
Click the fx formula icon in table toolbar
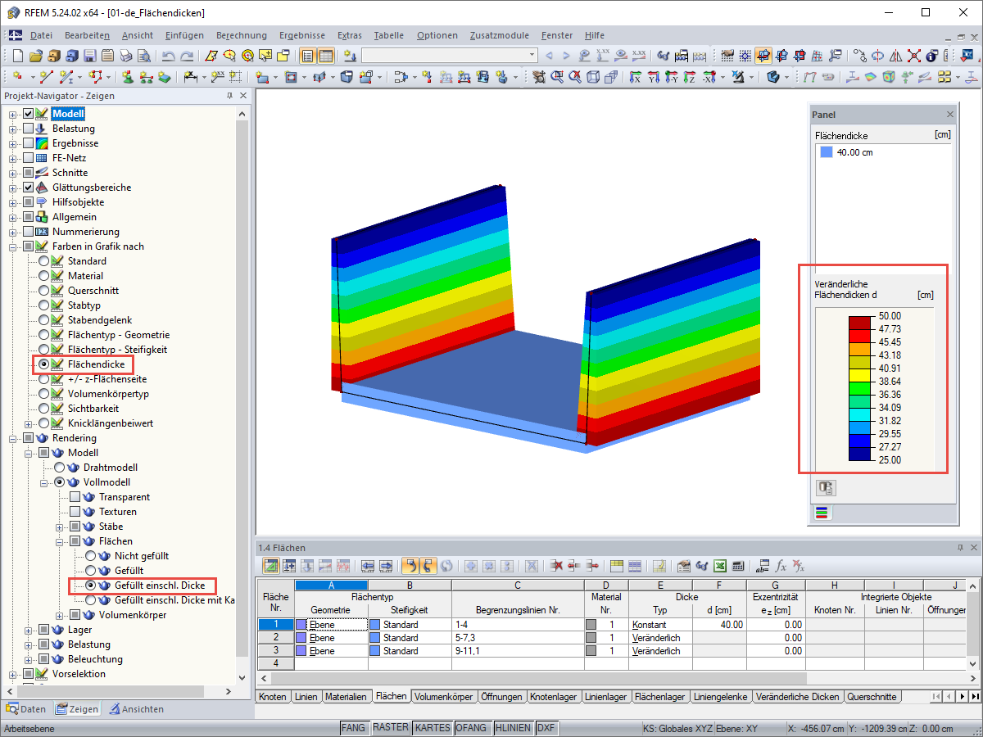pyautogui.click(x=781, y=565)
